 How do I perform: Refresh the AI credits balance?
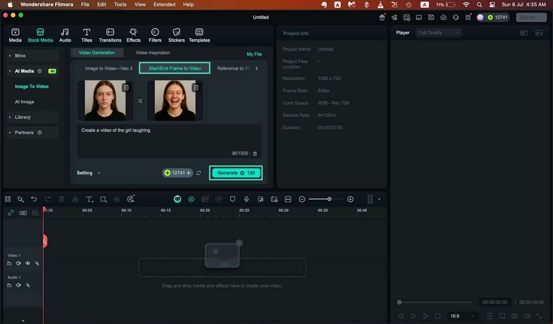point(199,173)
